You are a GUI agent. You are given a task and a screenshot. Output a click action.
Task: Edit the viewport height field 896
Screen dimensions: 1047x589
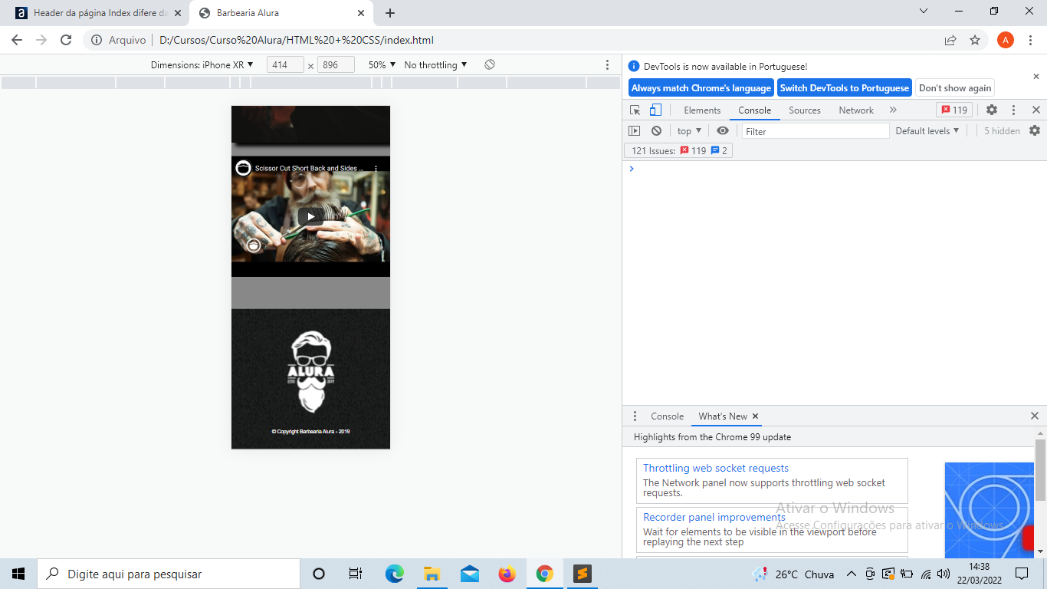336,65
